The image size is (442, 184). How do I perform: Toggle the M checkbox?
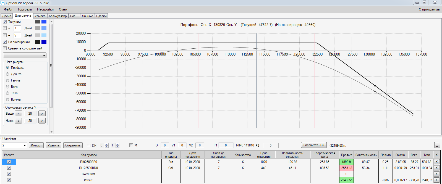click(131, 145)
